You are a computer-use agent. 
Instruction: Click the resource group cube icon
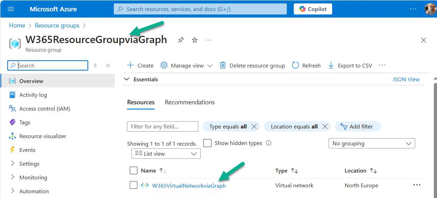[x=15, y=43]
